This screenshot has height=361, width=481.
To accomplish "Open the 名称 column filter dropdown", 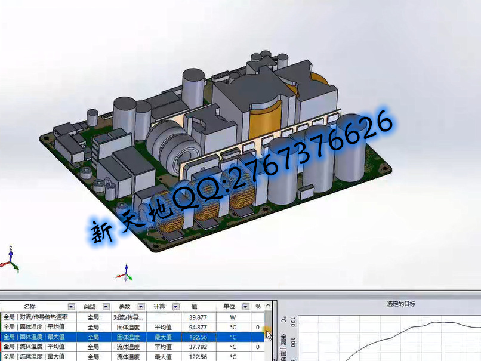I will (x=71, y=307).
